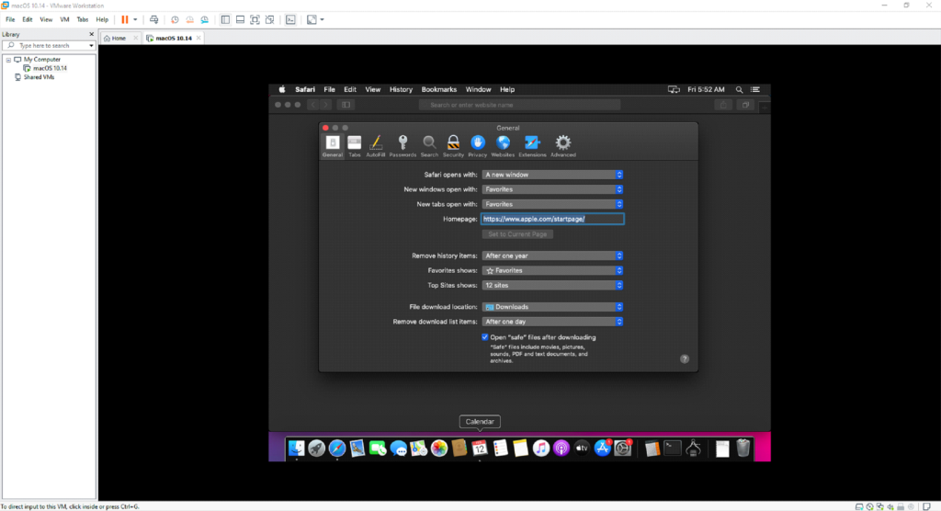This screenshot has width=941, height=511.
Task: Open Favorites shows dropdown
Action: point(552,271)
